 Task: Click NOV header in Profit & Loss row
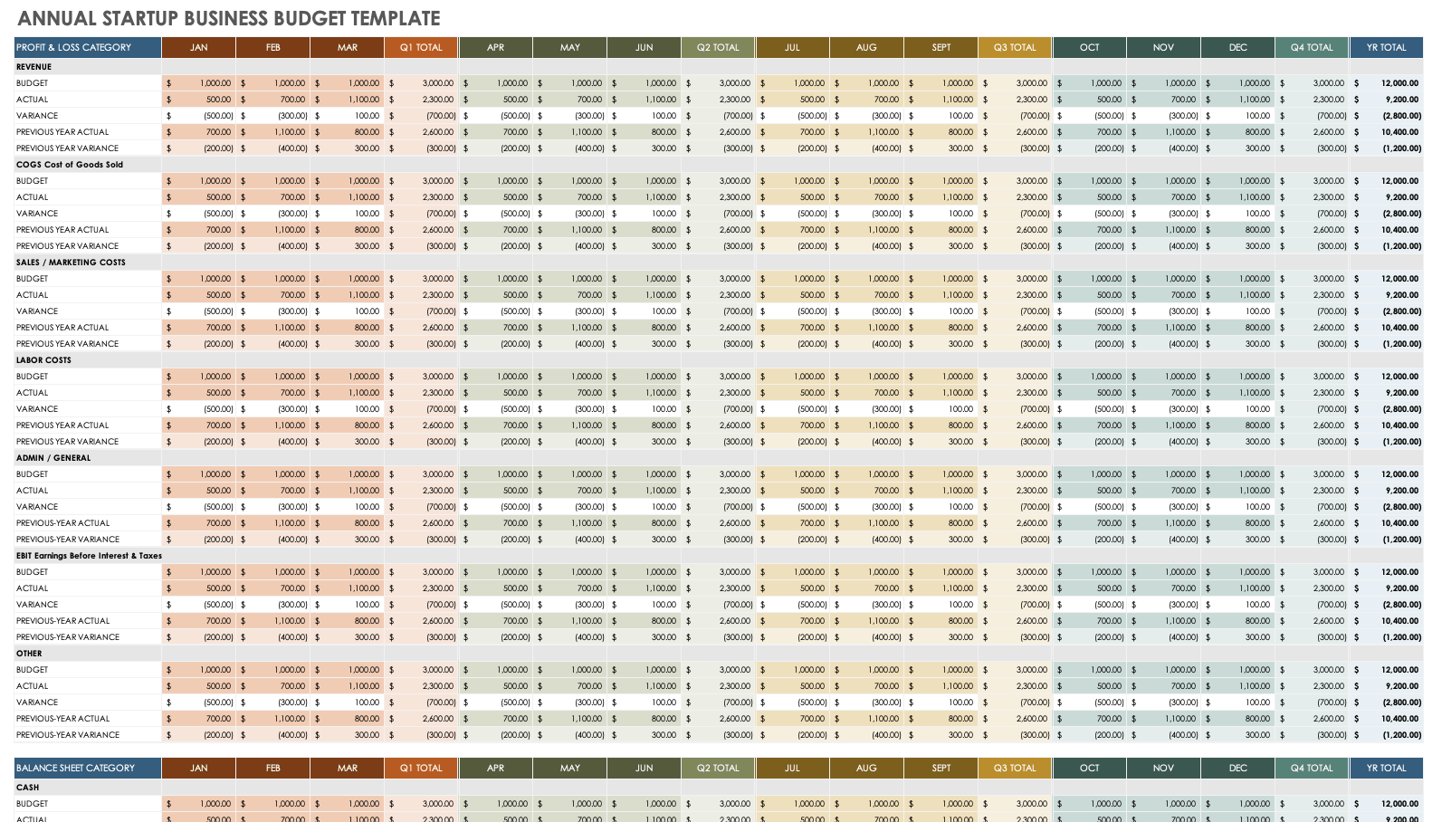click(1164, 47)
